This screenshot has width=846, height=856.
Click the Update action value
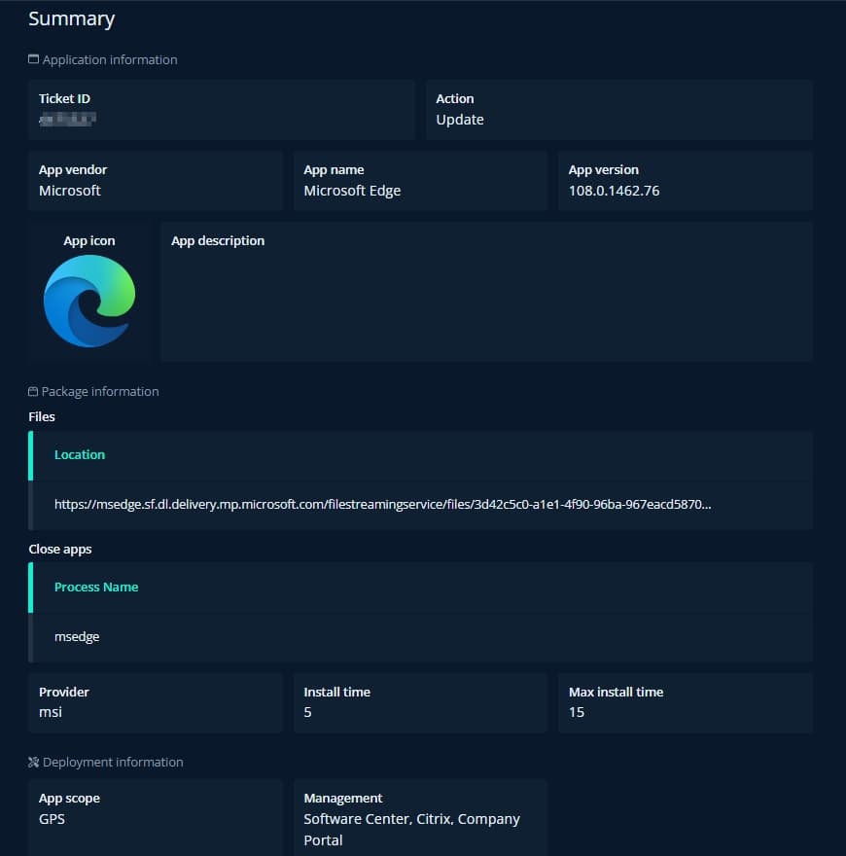click(x=460, y=120)
